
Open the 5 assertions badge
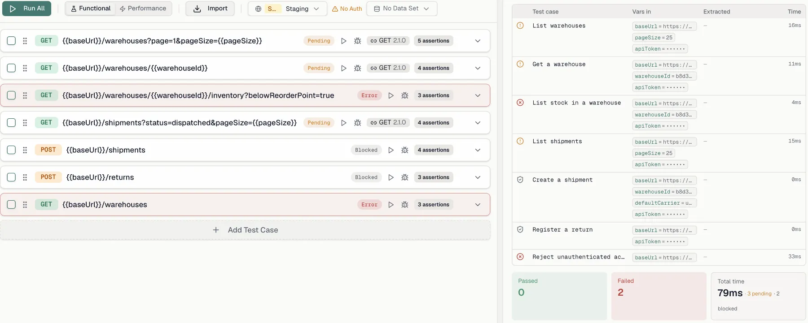[433, 41]
